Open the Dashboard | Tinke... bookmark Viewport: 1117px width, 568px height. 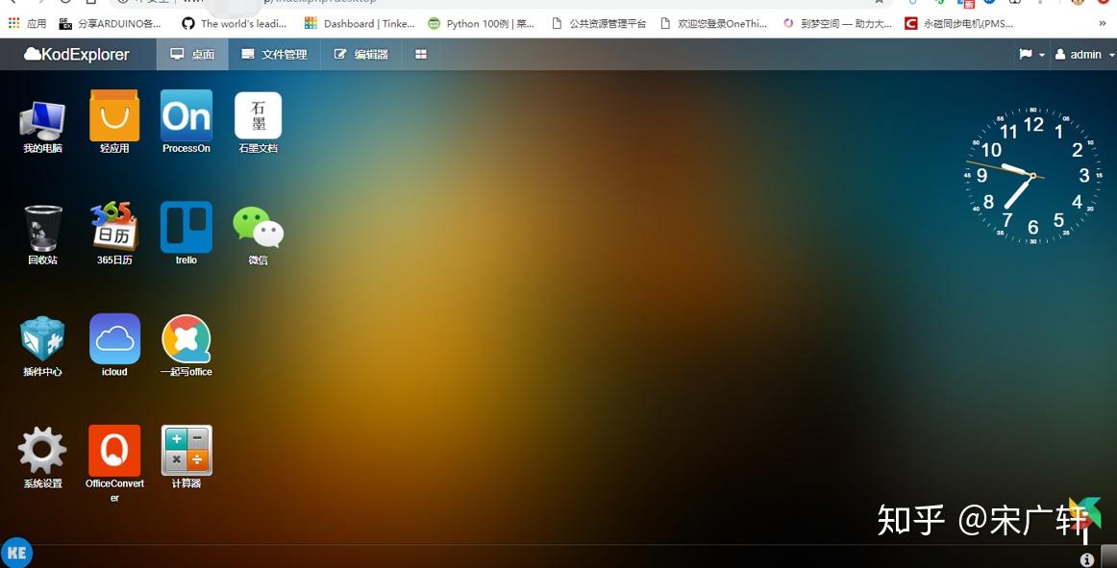[360, 23]
